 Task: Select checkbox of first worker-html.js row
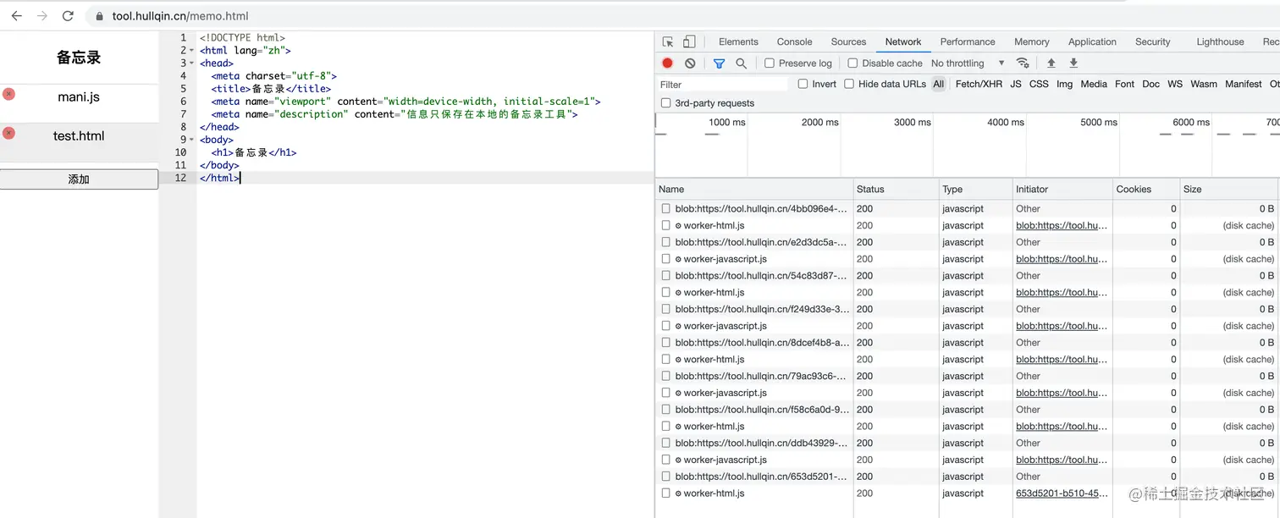pyautogui.click(x=666, y=226)
